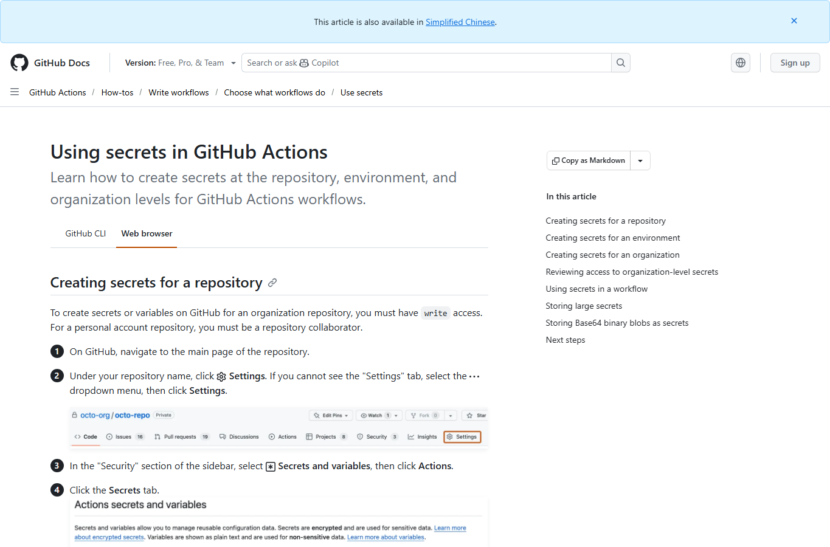Click the Copy as Markdown button
Screen dimensions: 830x547
pos(589,160)
